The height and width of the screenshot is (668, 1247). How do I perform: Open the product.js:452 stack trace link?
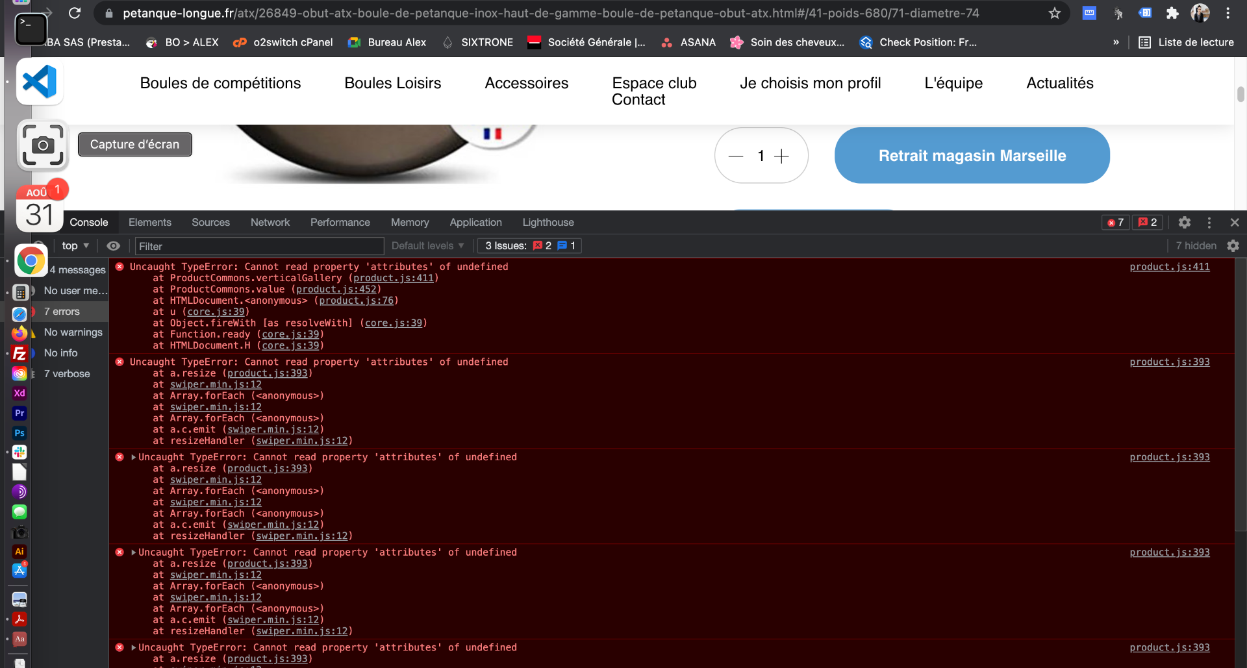pos(336,290)
